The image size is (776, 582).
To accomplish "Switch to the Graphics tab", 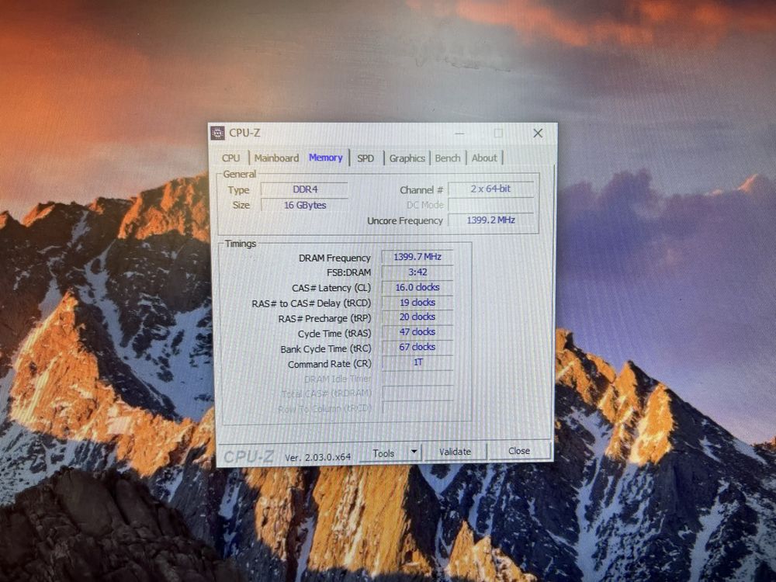I will (x=407, y=158).
